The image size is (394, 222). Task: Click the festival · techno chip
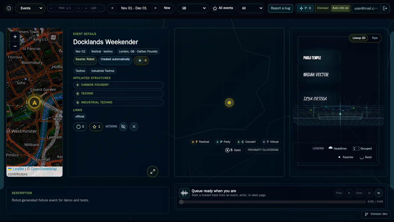pyautogui.click(x=102, y=51)
